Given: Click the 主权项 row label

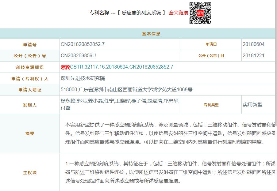Looking at the screenshot, I should tap(30, 173).
